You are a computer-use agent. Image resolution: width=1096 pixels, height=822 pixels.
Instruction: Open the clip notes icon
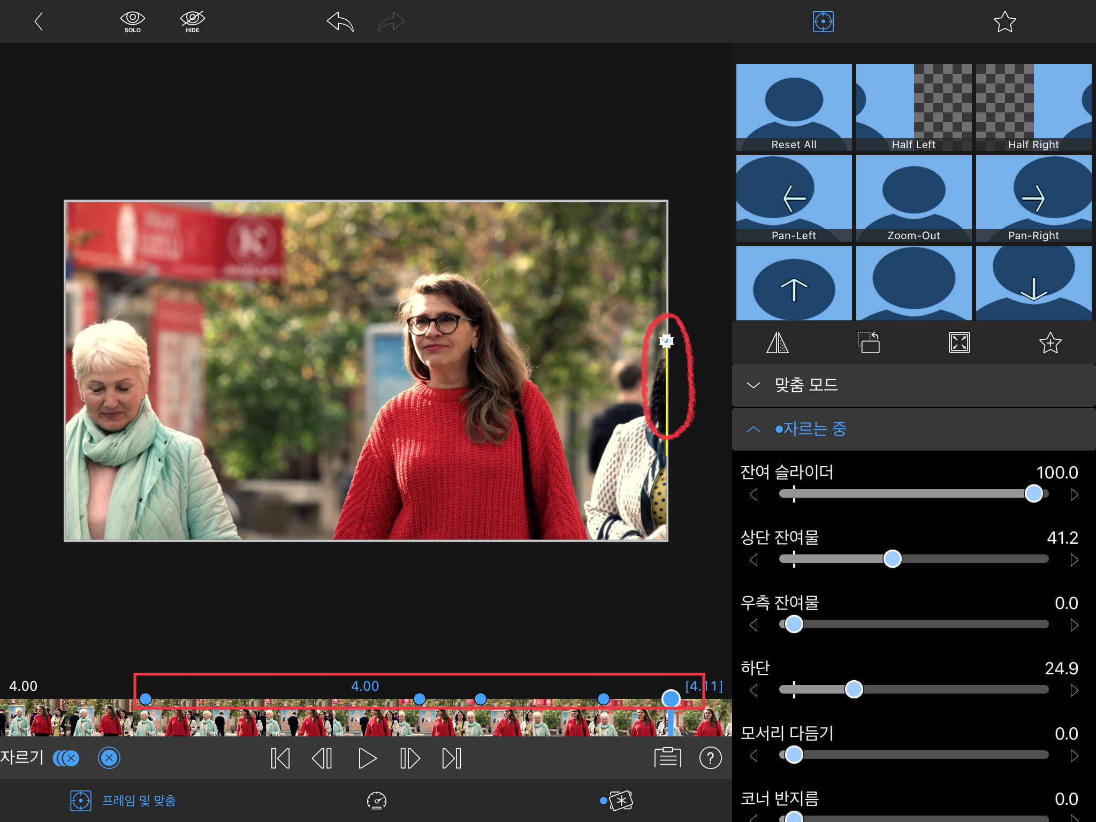click(667, 758)
